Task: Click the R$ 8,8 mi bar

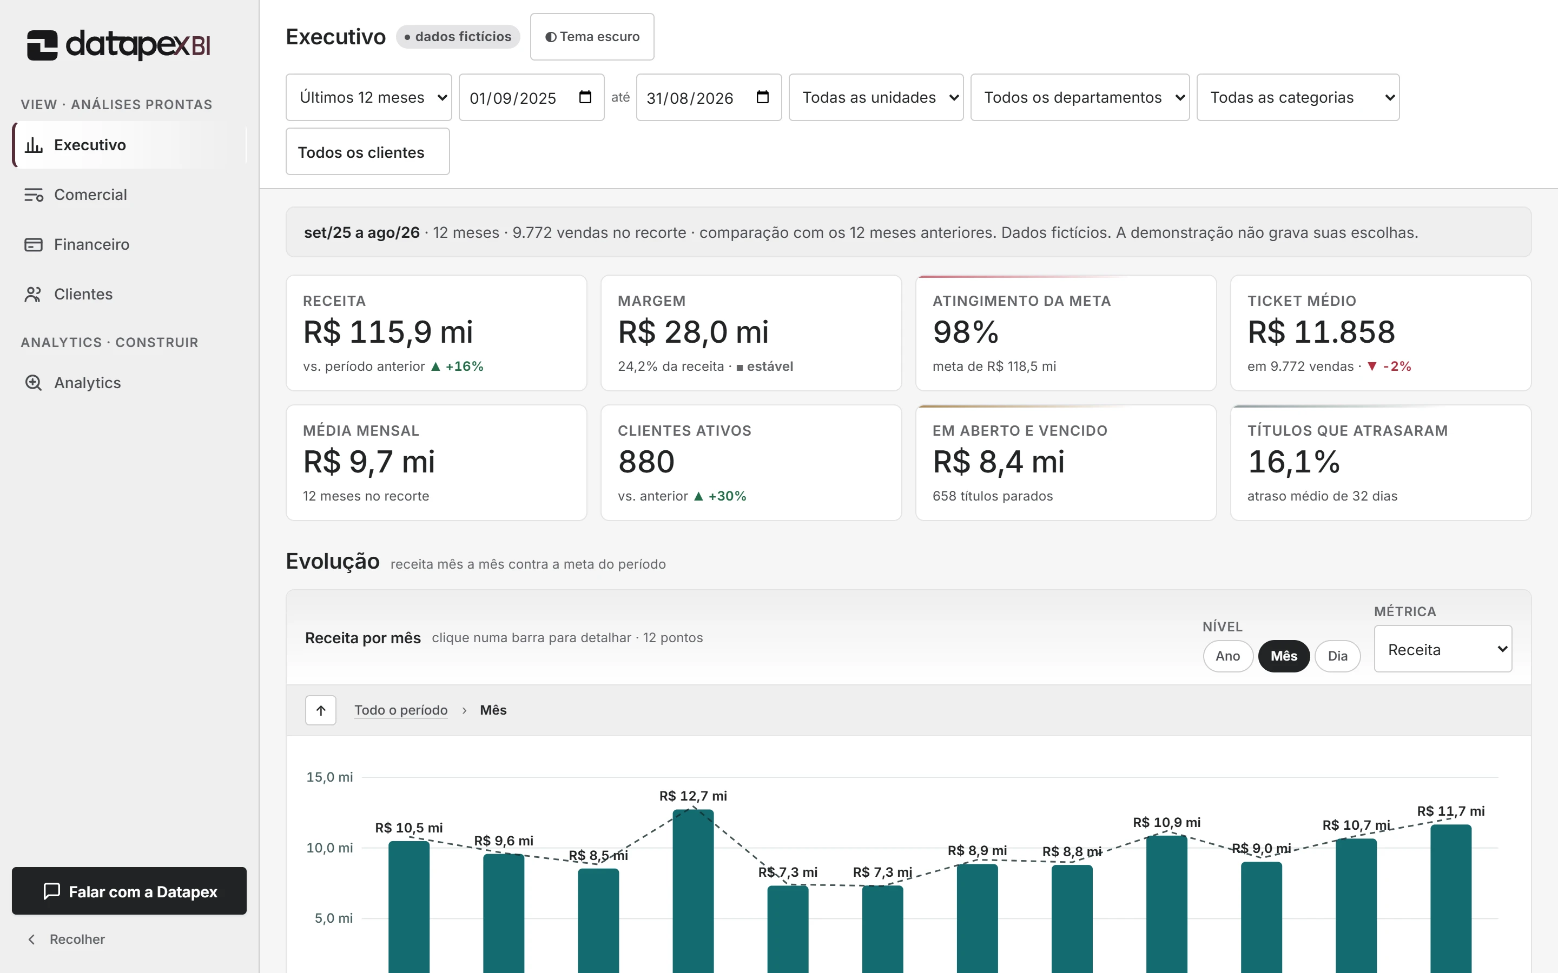Action: [x=1072, y=919]
